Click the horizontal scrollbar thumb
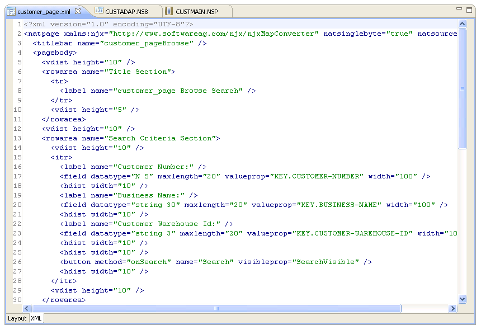The image size is (481, 330). (216, 309)
